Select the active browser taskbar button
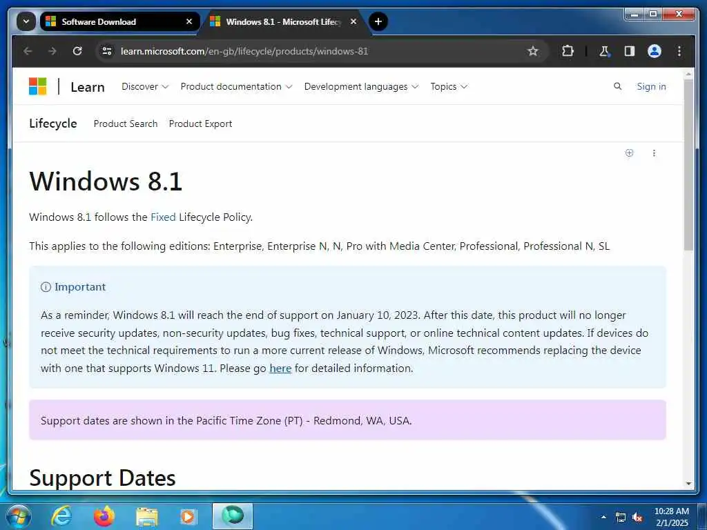 tap(233, 516)
